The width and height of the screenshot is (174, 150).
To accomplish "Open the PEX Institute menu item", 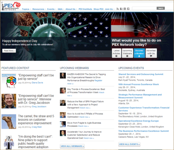I will click(85, 9).
